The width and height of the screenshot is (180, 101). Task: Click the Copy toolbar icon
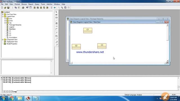pyautogui.click(x=16, y=8)
